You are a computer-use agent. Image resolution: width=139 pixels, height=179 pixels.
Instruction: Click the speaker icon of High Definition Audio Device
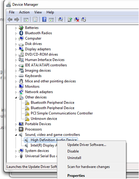coord(26,140)
